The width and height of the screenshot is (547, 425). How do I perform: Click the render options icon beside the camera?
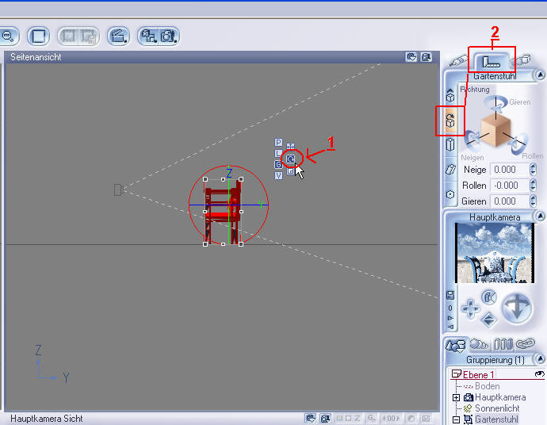150,36
